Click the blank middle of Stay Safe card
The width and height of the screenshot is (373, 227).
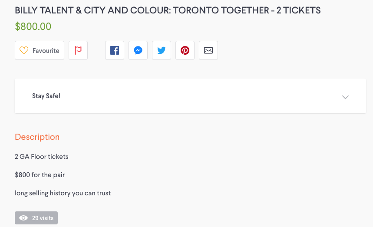click(x=190, y=96)
